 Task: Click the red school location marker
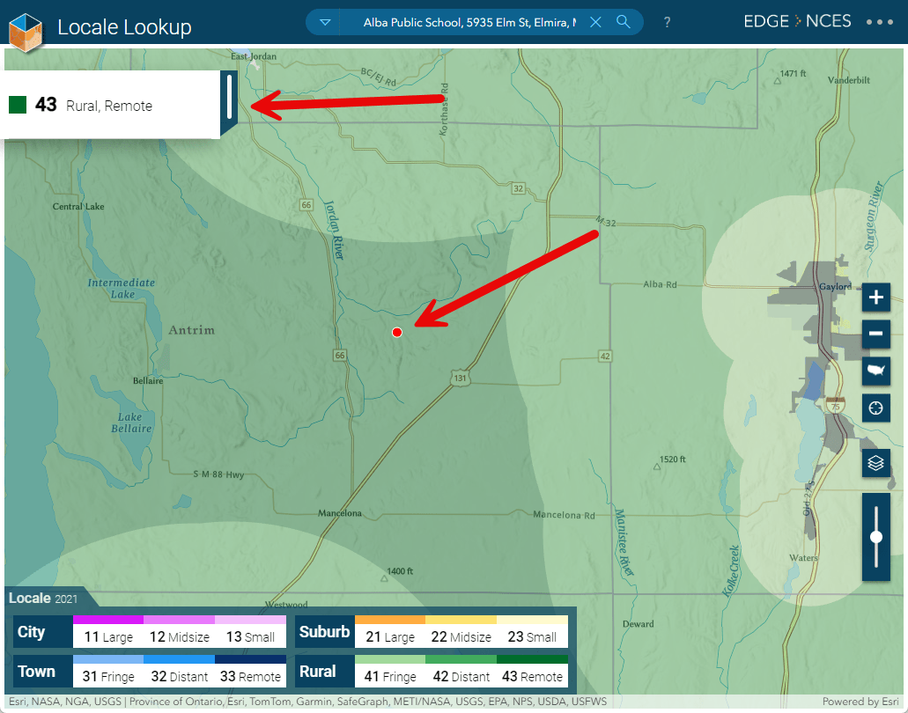[x=396, y=332]
